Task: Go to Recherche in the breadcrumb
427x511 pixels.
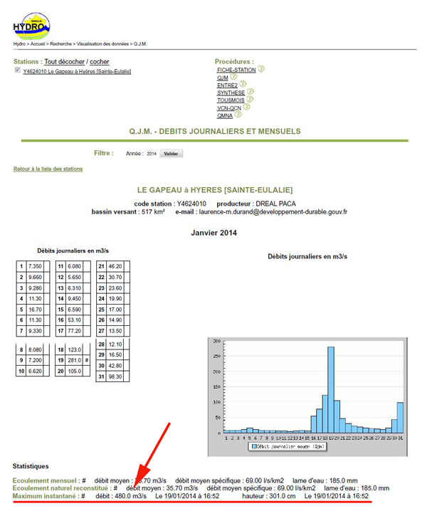Action: click(61, 43)
